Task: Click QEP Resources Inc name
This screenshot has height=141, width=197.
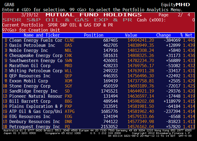Action: (30, 76)
